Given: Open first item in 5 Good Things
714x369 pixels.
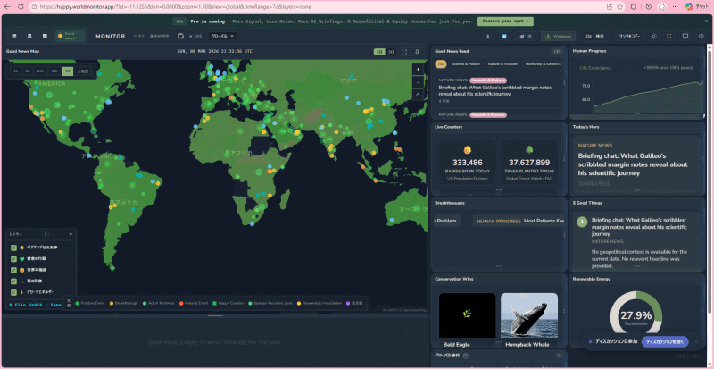Looking at the screenshot, I should pyautogui.click(x=637, y=227).
